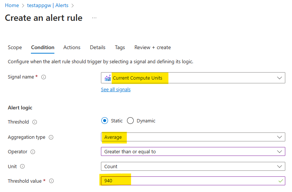The image size is (292, 192).
Task: Switch to the Actions tab
Action: (72, 48)
